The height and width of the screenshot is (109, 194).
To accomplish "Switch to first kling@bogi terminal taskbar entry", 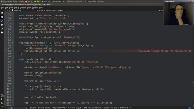I will click(73, 2).
